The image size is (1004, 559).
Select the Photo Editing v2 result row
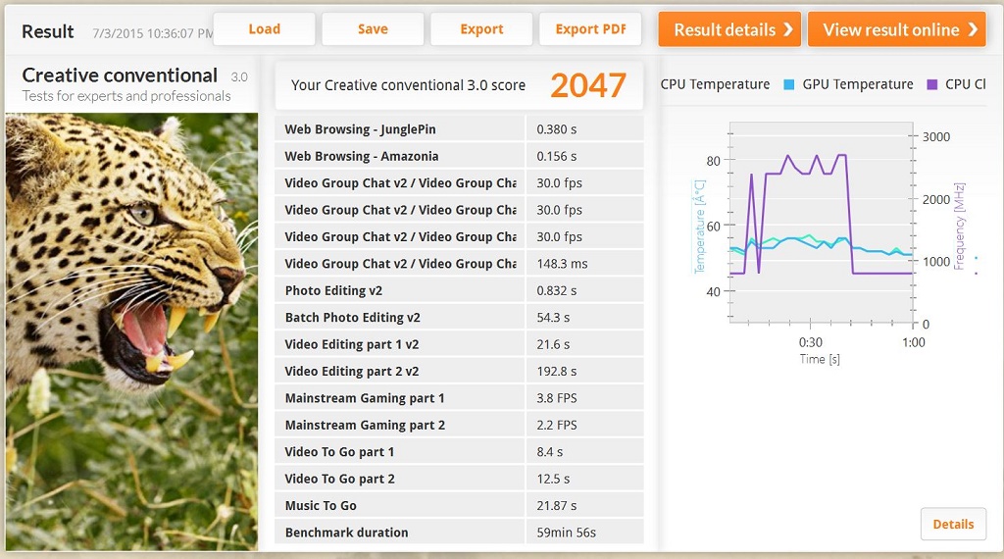tap(400, 290)
